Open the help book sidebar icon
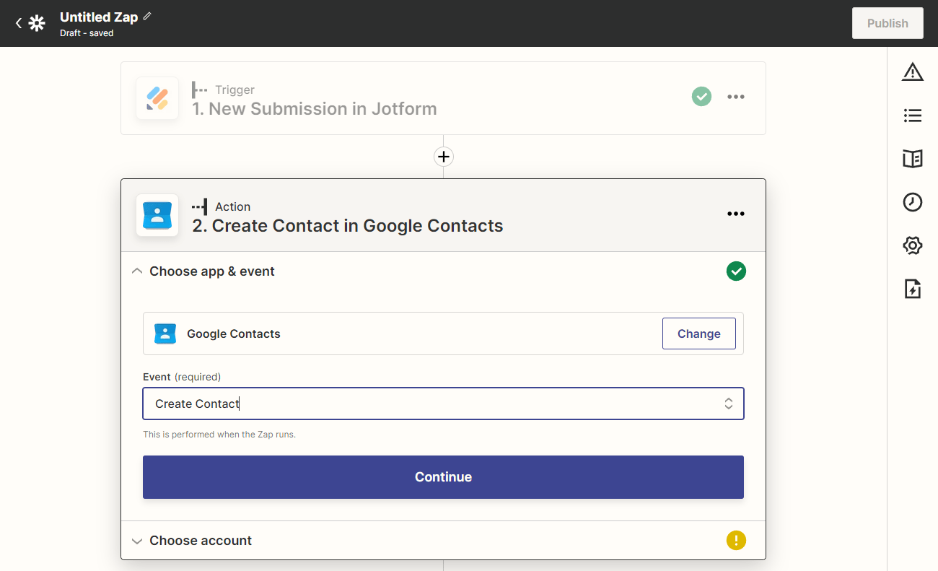Image resolution: width=938 pixels, height=571 pixels. point(913,159)
